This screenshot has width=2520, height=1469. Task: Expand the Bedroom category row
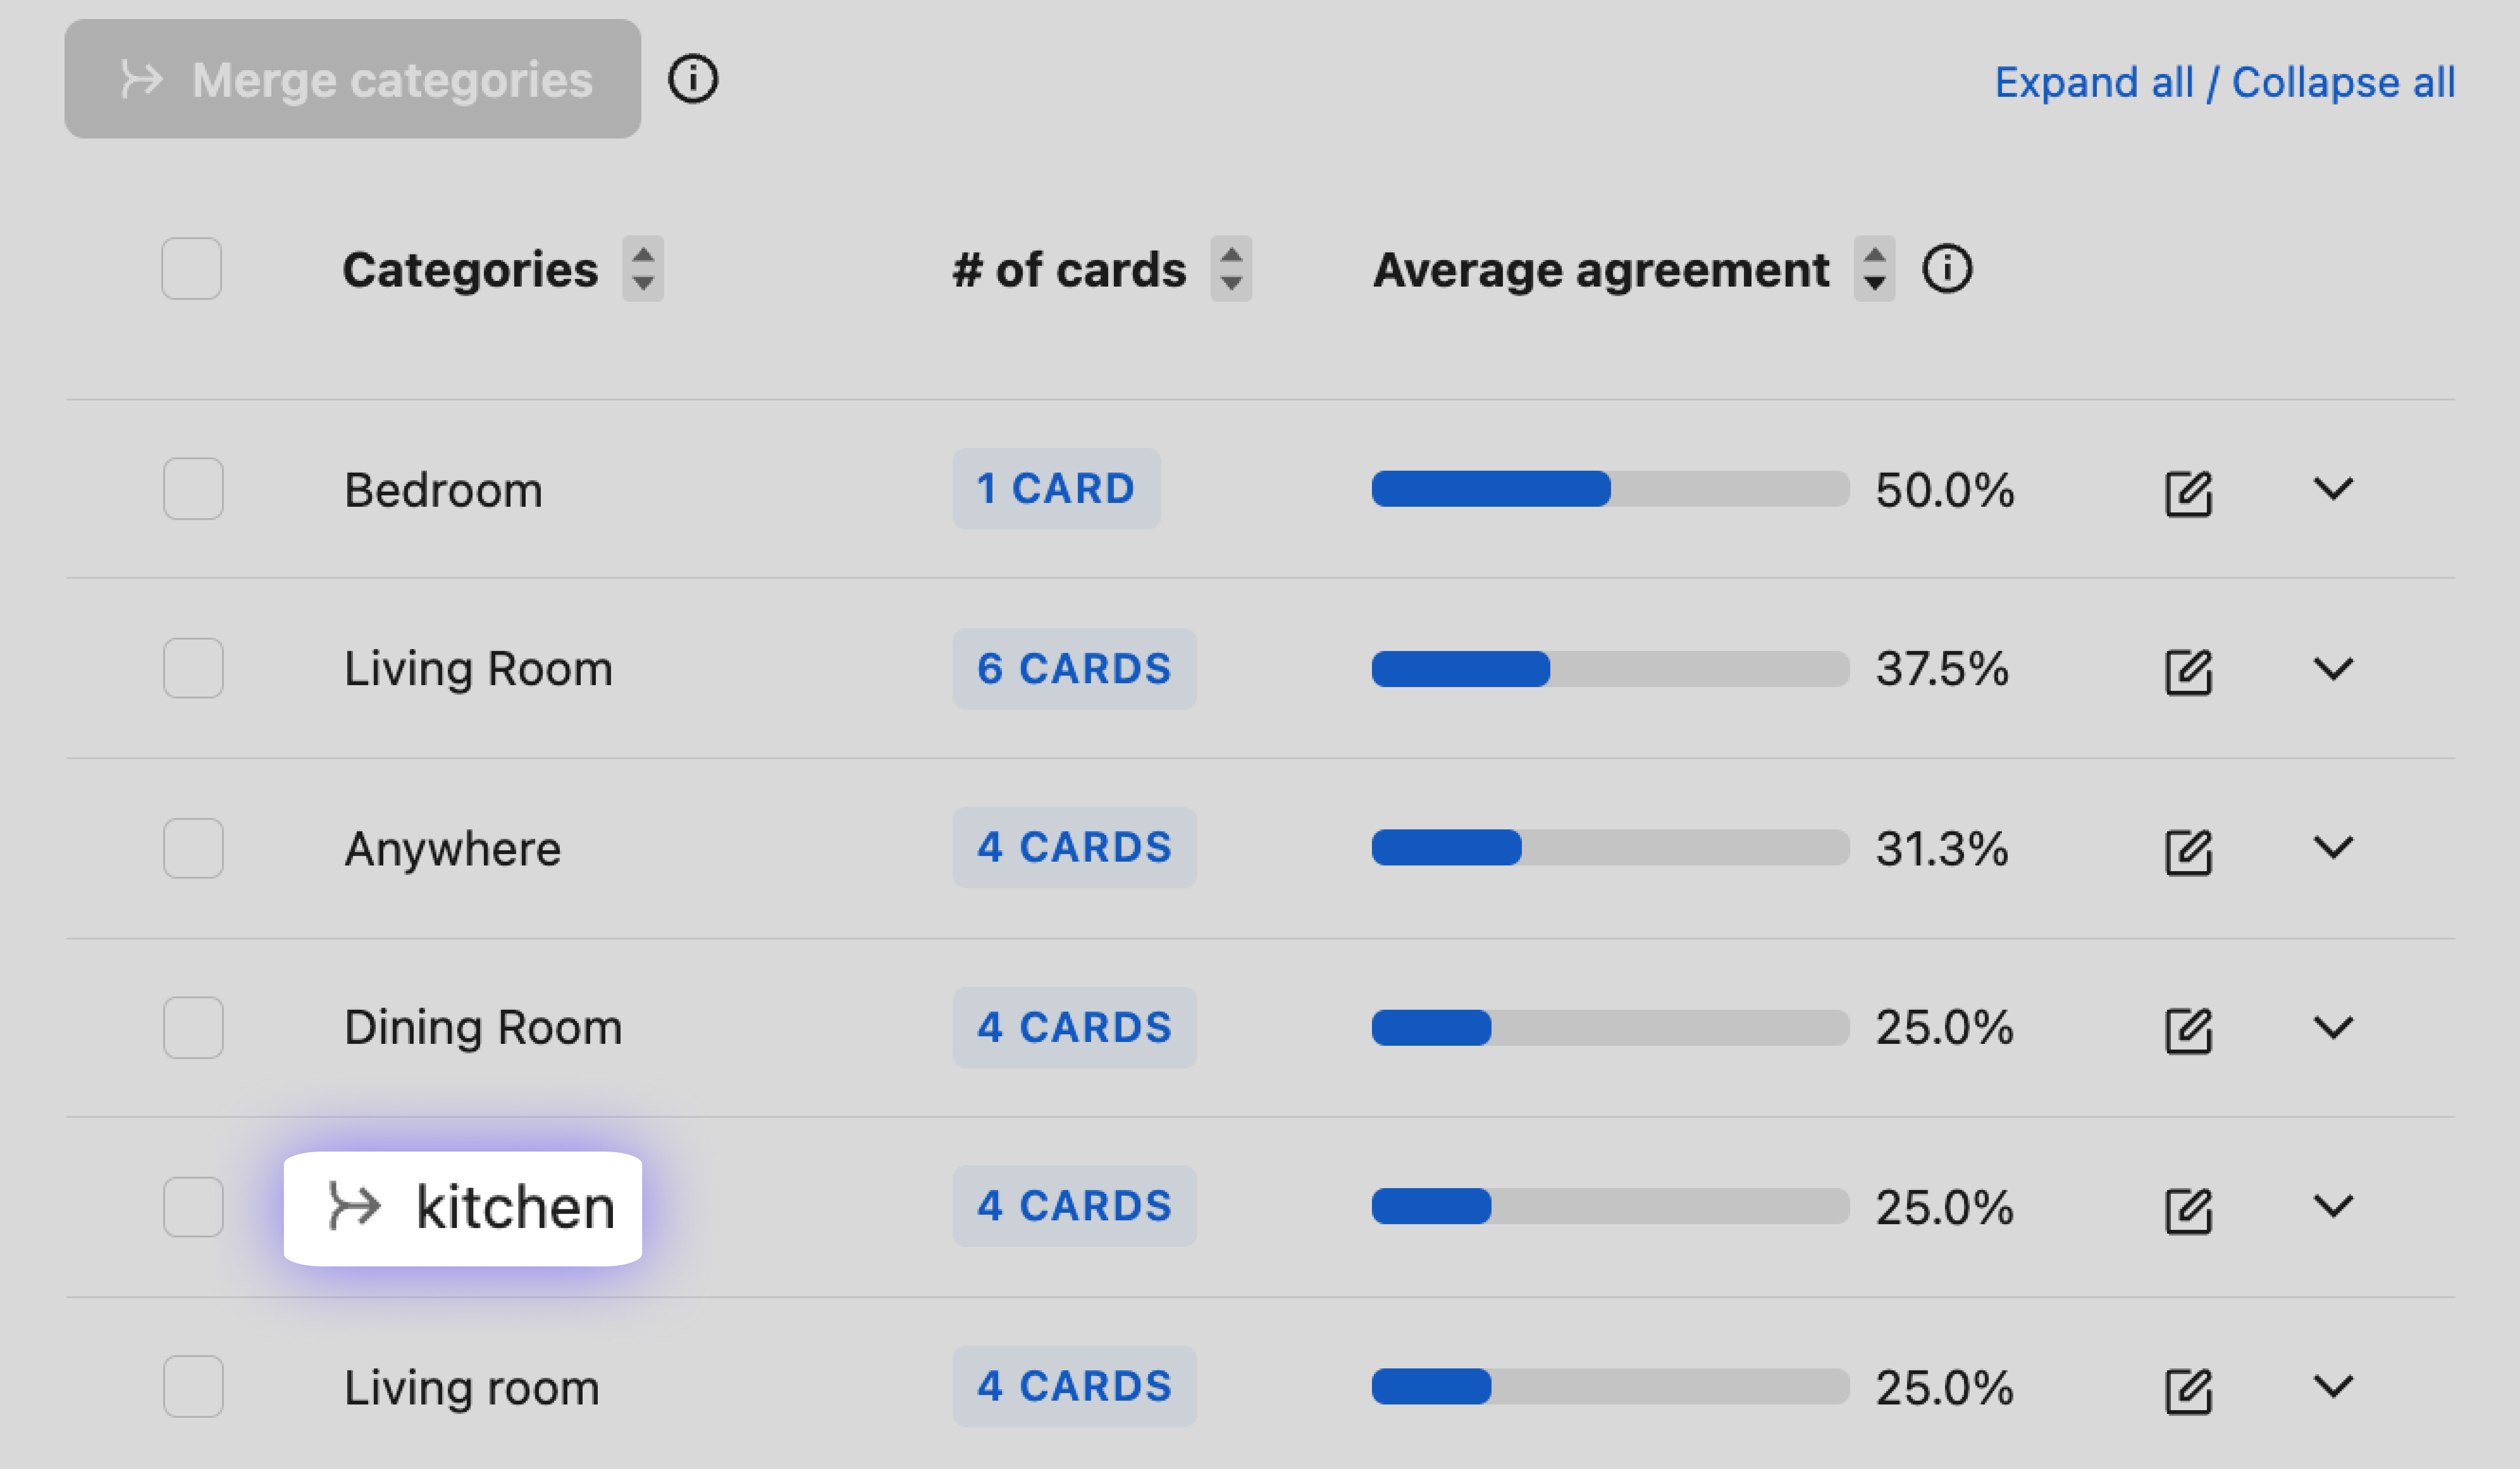click(x=2333, y=489)
